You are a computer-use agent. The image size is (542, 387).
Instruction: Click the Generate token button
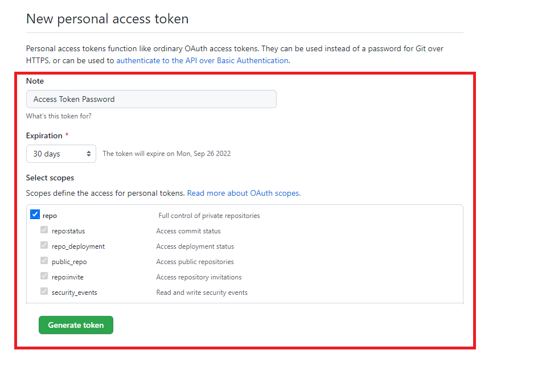(76, 325)
